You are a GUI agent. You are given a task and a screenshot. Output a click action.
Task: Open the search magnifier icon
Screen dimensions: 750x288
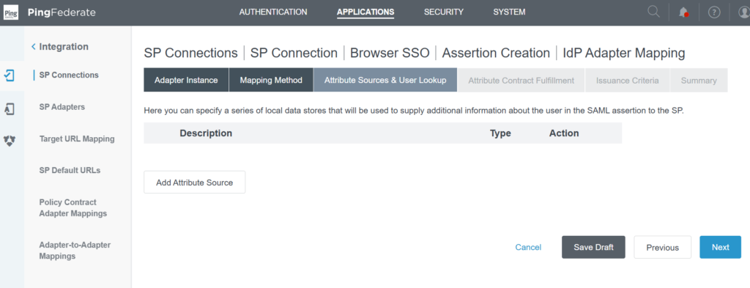(x=653, y=12)
